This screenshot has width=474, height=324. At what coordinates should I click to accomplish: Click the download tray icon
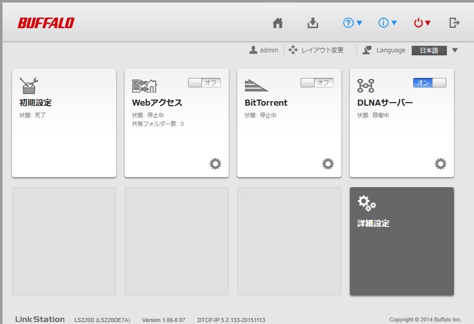coord(313,23)
